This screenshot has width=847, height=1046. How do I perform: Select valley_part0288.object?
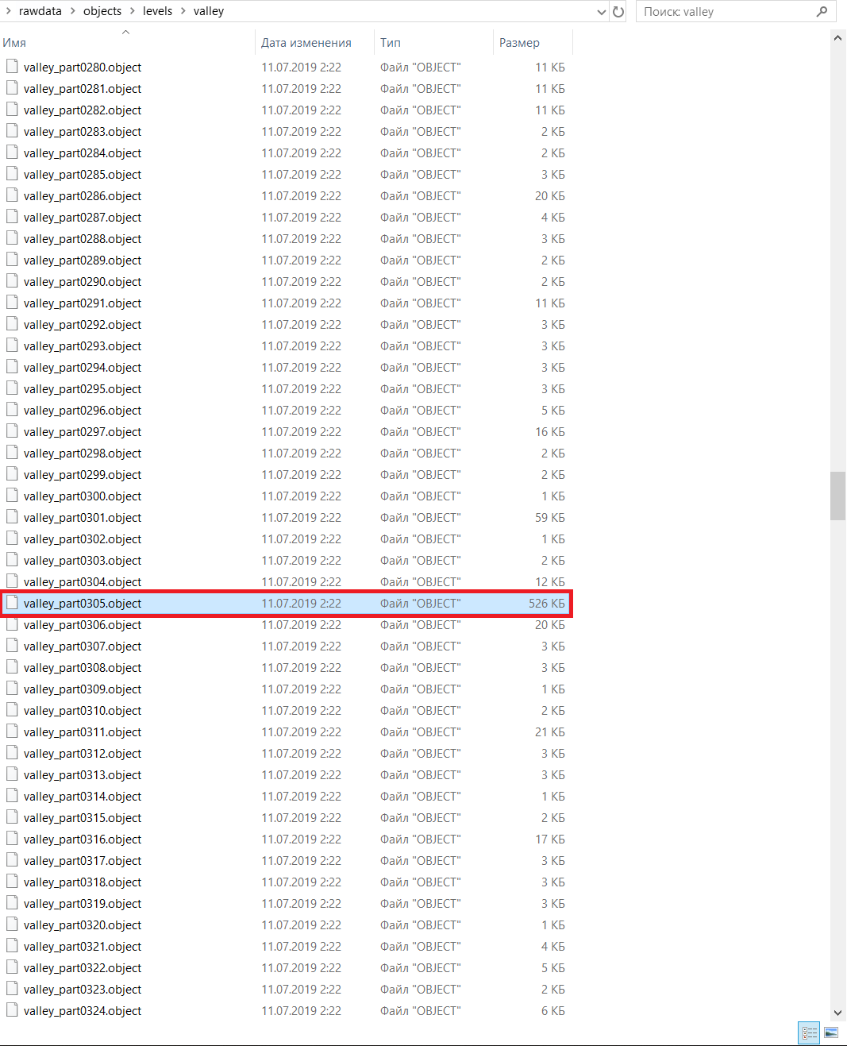coord(83,238)
